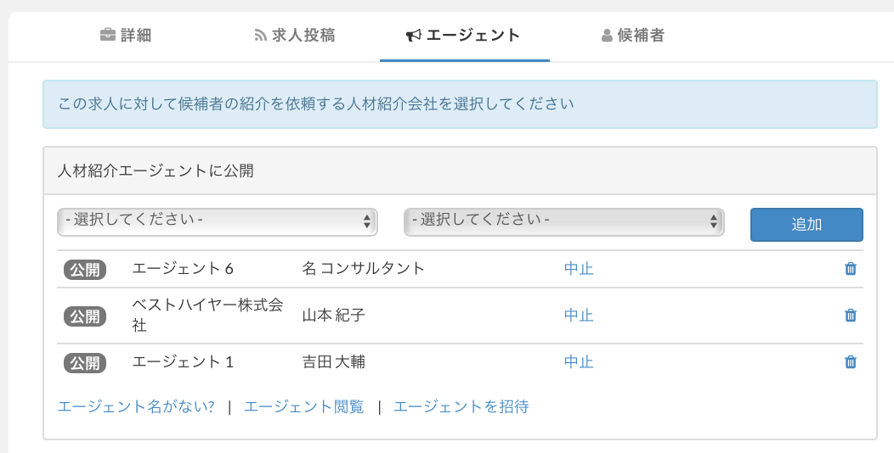Click megaphone icon on エージェント tab
894x453 pixels.
[x=414, y=36]
